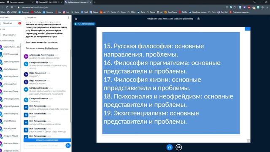Select user Н.Н. Плужникова in the user list

pos(10,54)
